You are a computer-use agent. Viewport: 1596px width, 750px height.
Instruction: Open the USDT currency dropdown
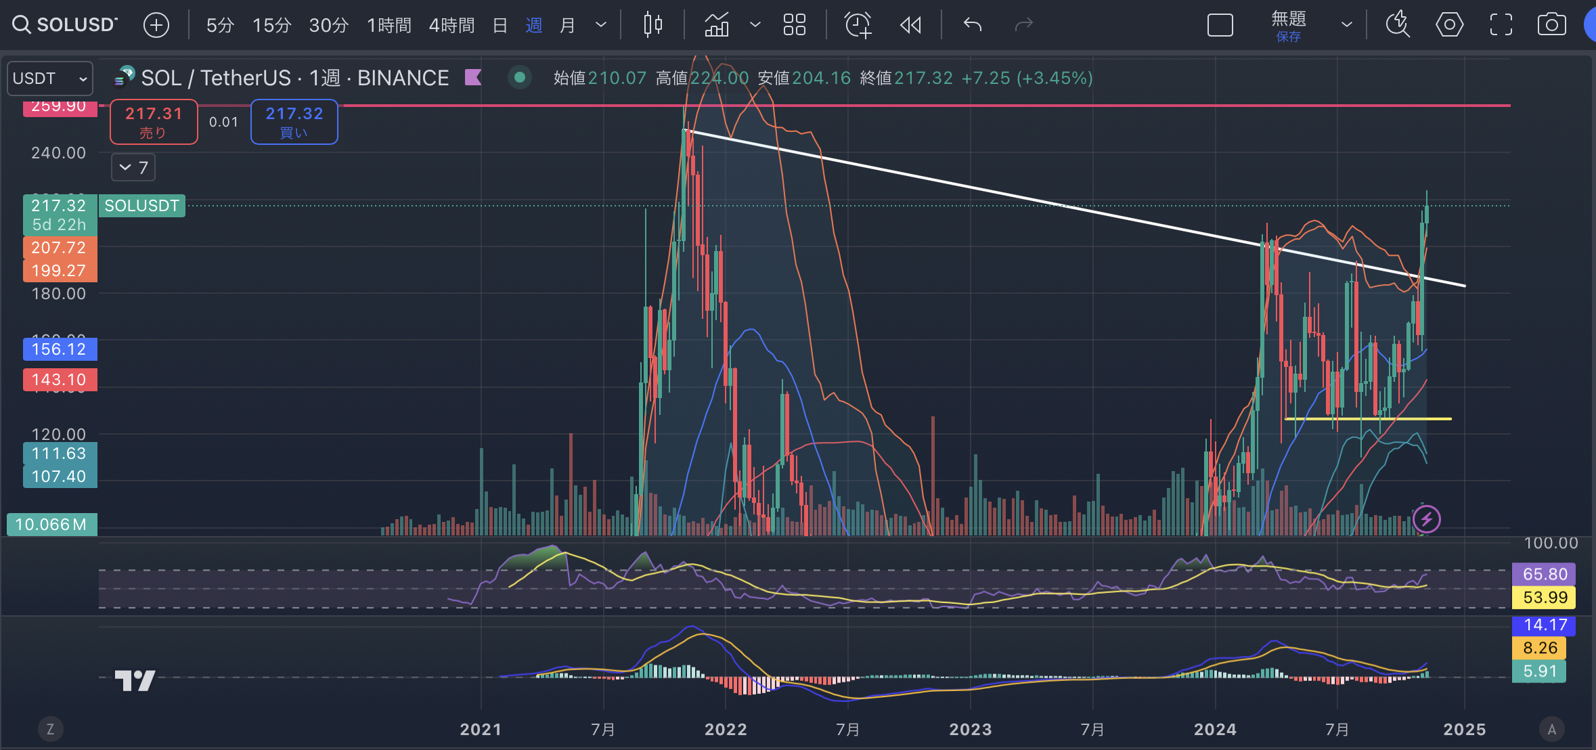coord(50,79)
